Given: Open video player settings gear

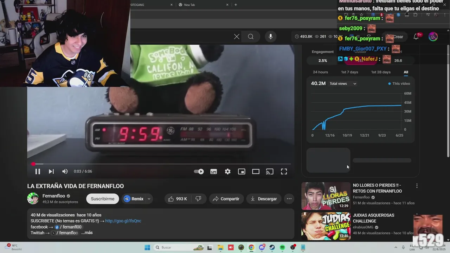Looking at the screenshot, I should 228,171.
